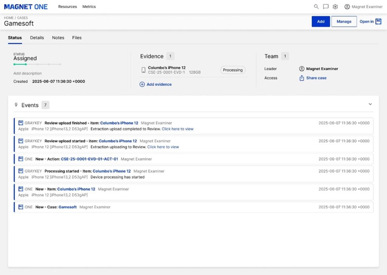Screen dimensions: 387x275
Task: Click the Processing status chip on the evidence item
Action: tap(232, 70)
